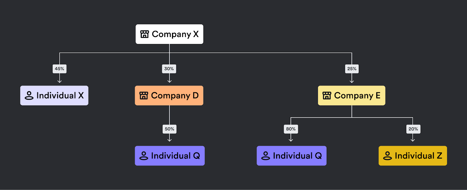Select the pale yellow Company E node
The image size is (467, 190).
(351, 96)
